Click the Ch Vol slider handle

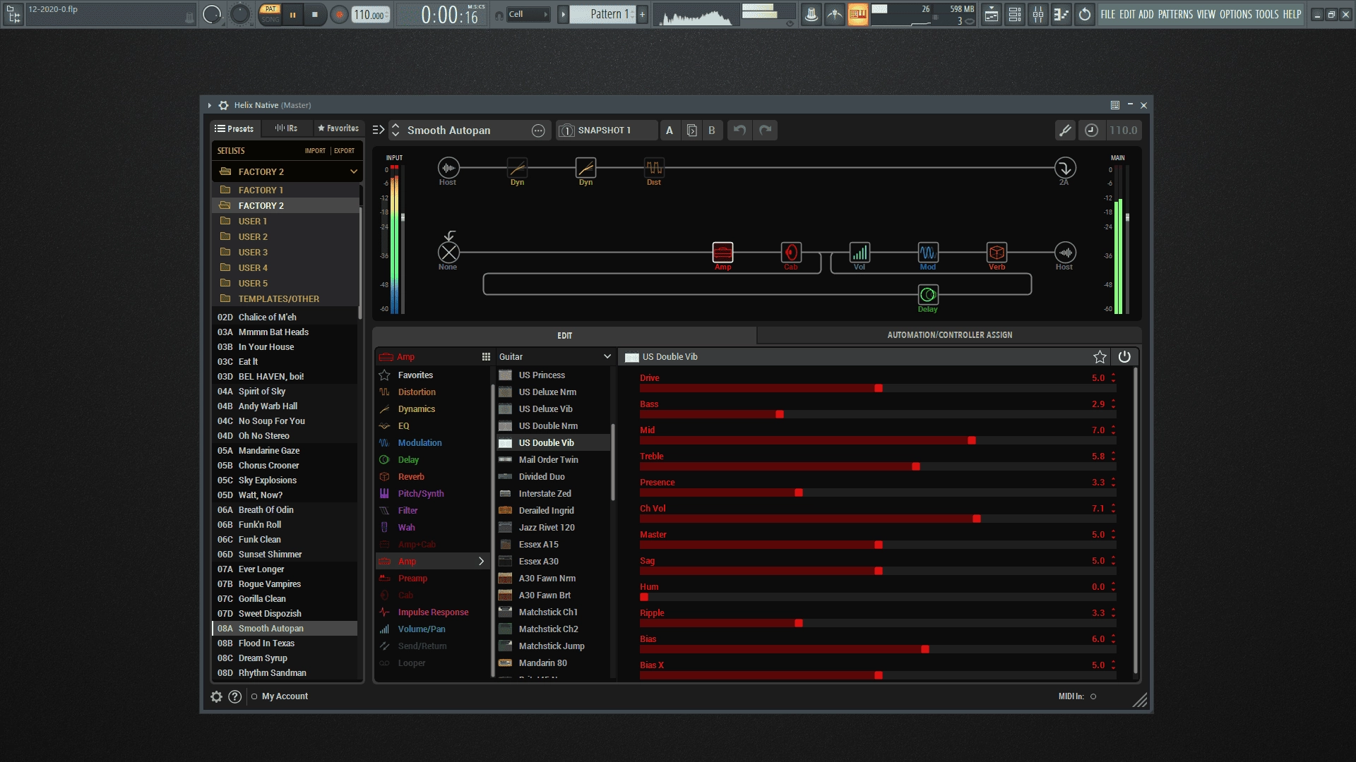(977, 519)
